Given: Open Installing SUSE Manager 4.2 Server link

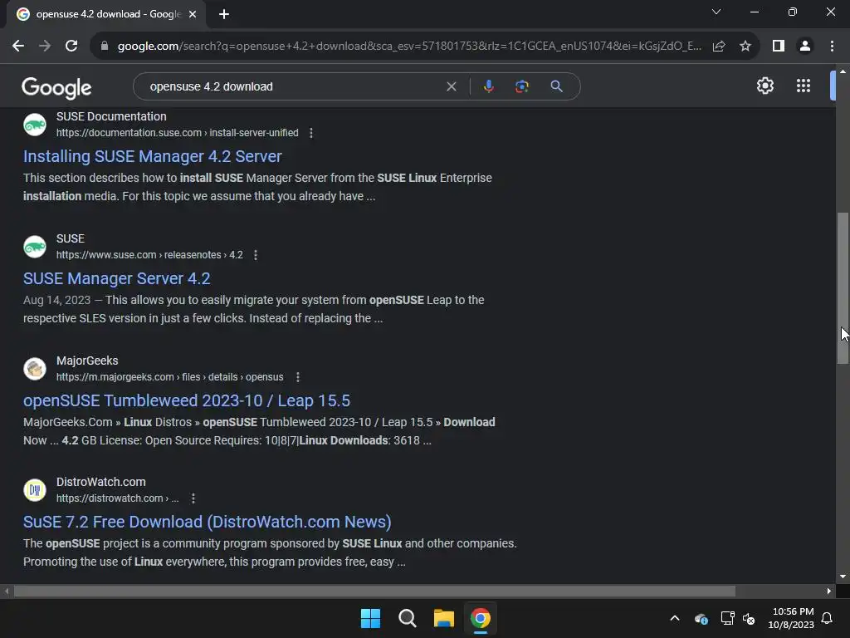Looking at the screenshot, I should pyautogui.click(x=153, y=156).
